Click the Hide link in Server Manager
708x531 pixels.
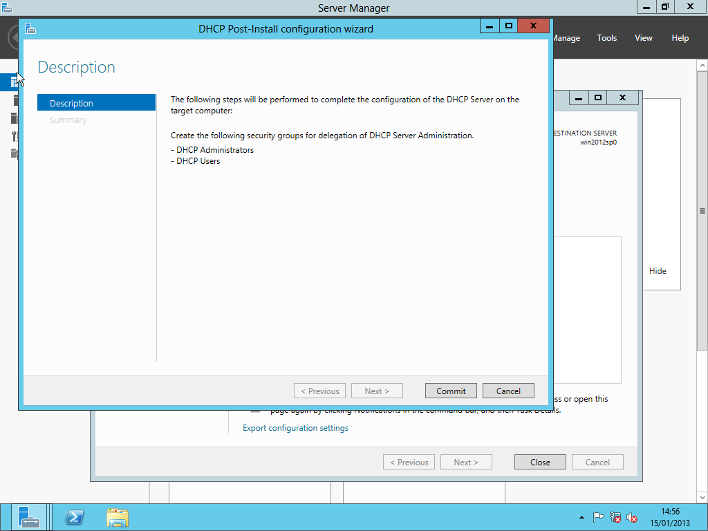pyautogui.click(x=658, y=271)
